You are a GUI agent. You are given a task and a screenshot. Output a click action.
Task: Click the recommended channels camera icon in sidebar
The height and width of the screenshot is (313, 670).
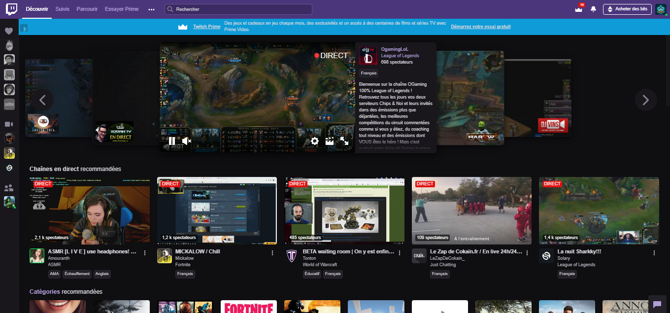pos(8,124)
